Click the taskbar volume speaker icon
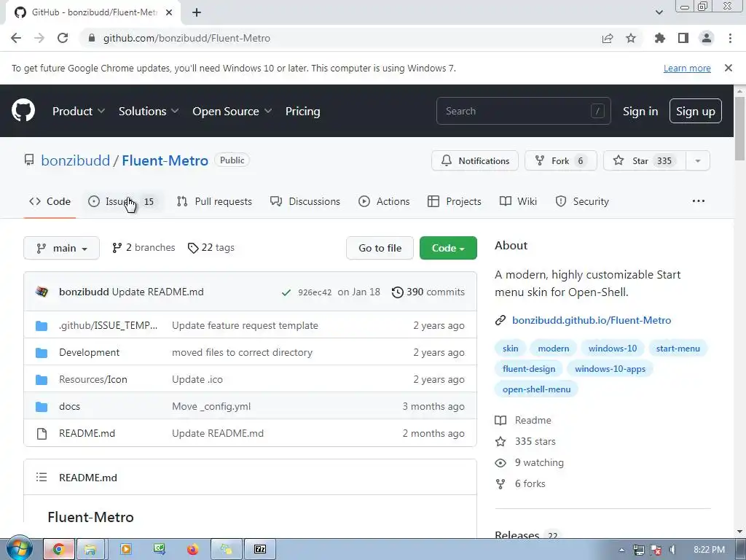 click(672, 550)
